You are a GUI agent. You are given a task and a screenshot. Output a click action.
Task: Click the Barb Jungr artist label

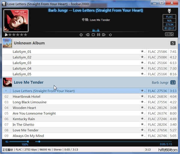coord(160,82)
